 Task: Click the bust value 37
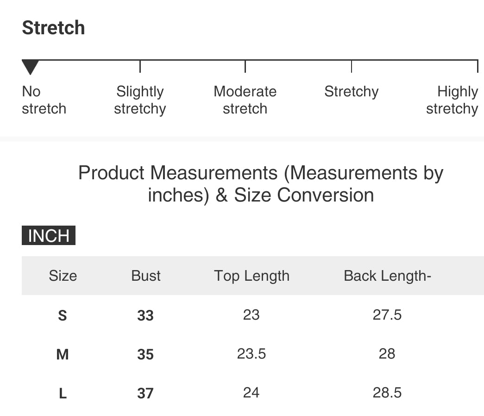click(145, 394)
